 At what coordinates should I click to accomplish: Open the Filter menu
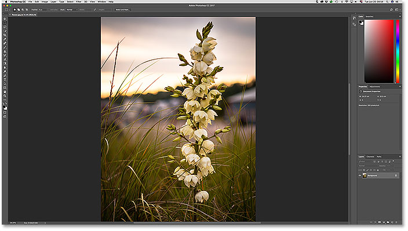pos(79,2)
